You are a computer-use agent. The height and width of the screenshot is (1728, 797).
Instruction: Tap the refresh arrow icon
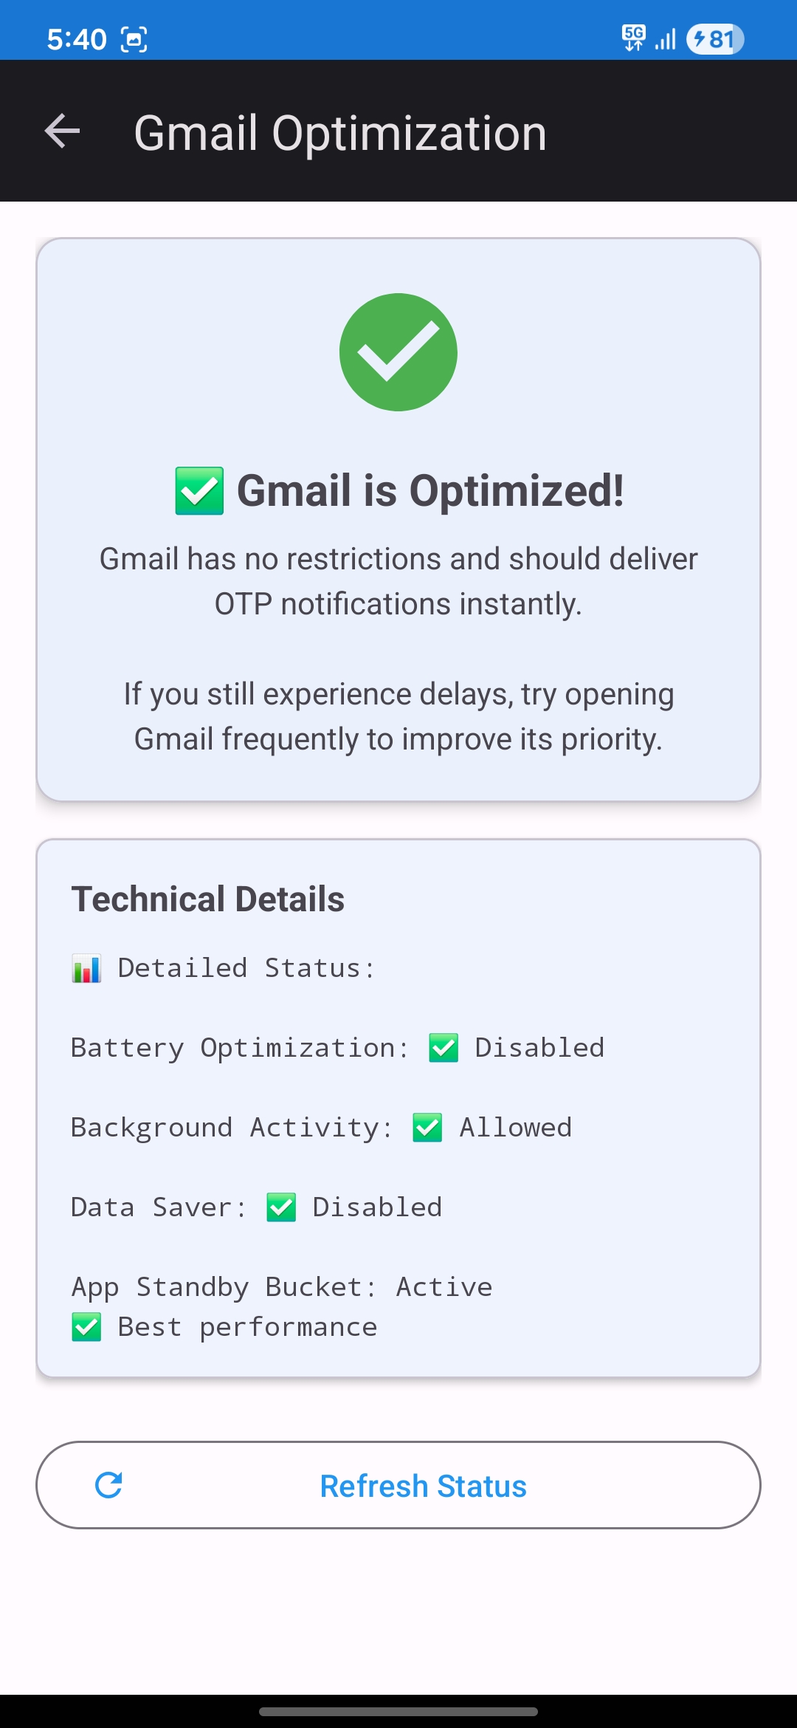108,1485
